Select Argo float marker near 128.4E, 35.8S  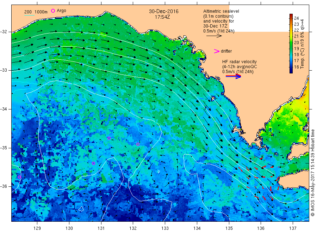pyautogui.click(x=19, y=177)
